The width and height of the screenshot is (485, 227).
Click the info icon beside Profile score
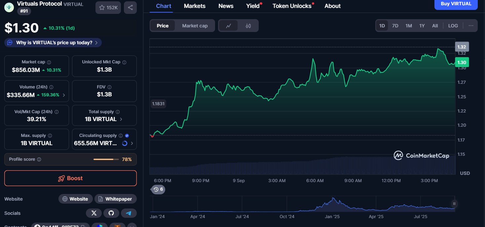(39, 159)
